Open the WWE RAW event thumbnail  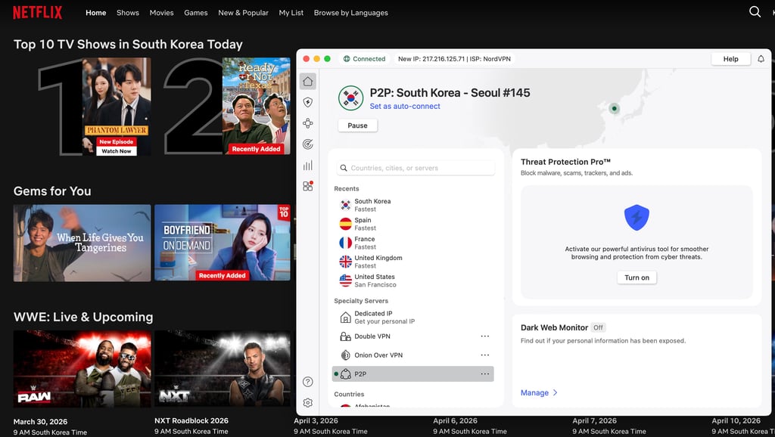82,369
